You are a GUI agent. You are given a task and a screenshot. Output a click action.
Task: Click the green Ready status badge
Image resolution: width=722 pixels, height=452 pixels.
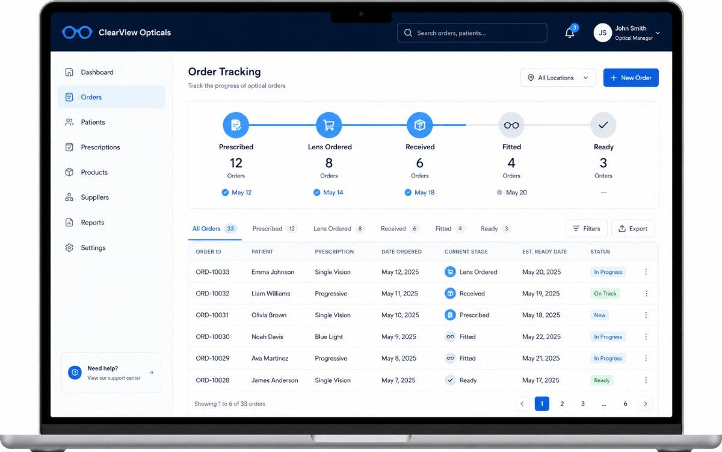(x=602, y=380)
